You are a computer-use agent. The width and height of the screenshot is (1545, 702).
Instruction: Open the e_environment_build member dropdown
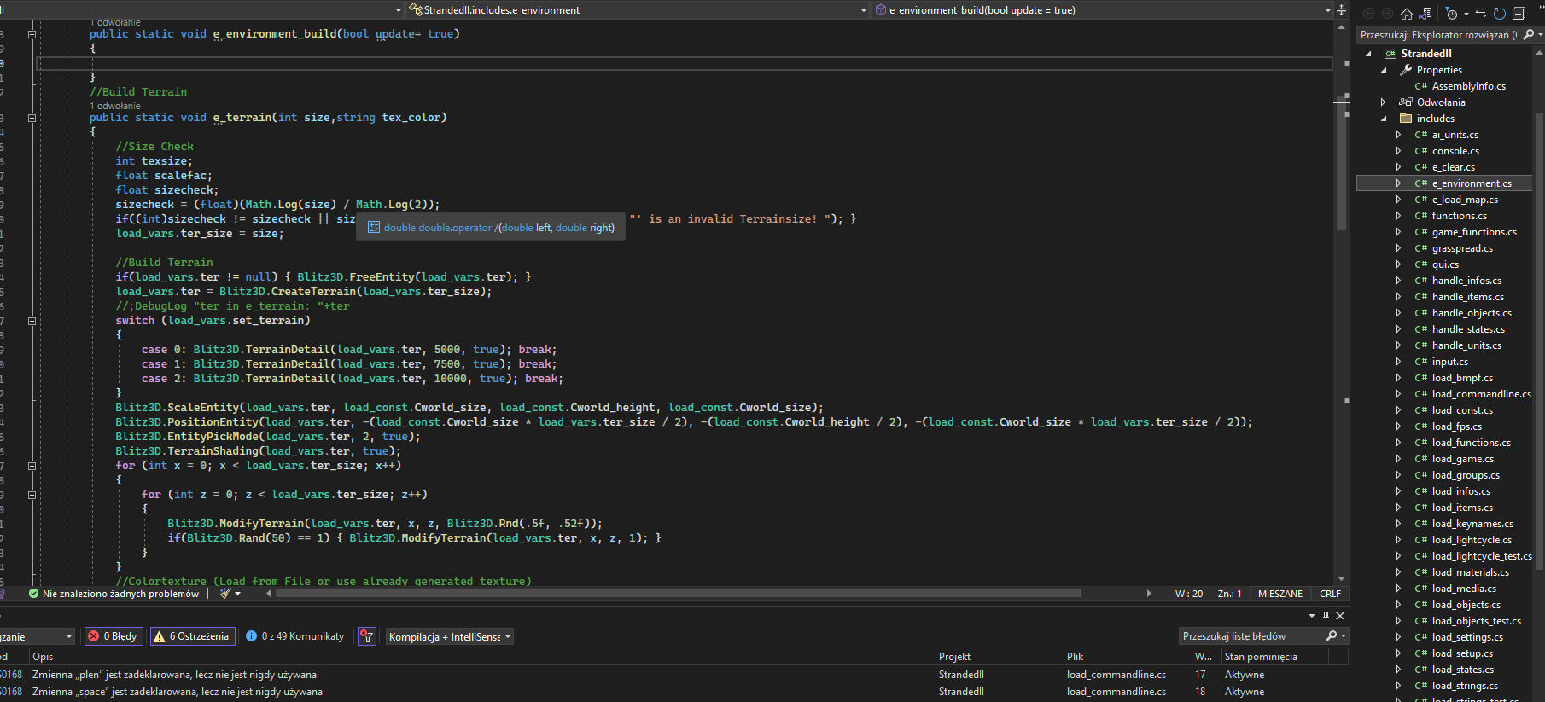[x=1327, y=10]
